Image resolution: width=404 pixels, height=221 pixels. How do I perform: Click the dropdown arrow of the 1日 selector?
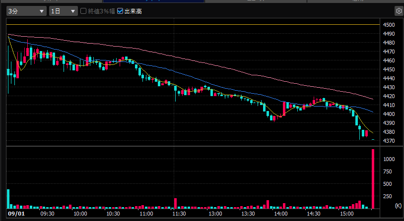[73, 11]
